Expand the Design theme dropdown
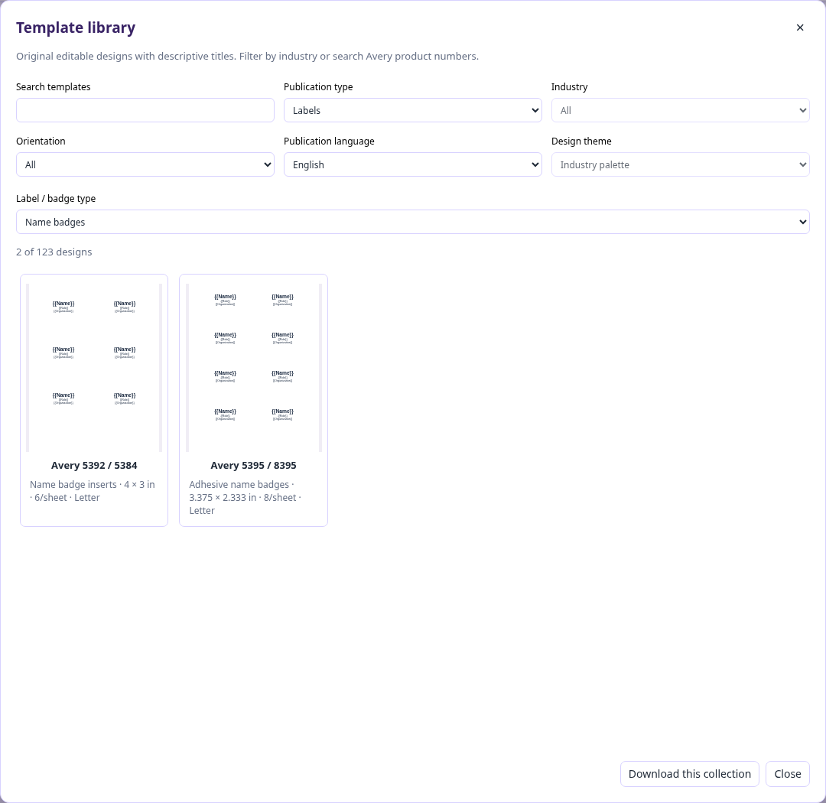 pyautogui.click(x=680, y=164)
